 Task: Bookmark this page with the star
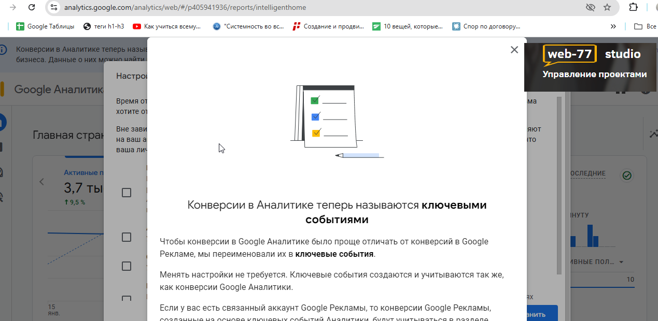607,7
